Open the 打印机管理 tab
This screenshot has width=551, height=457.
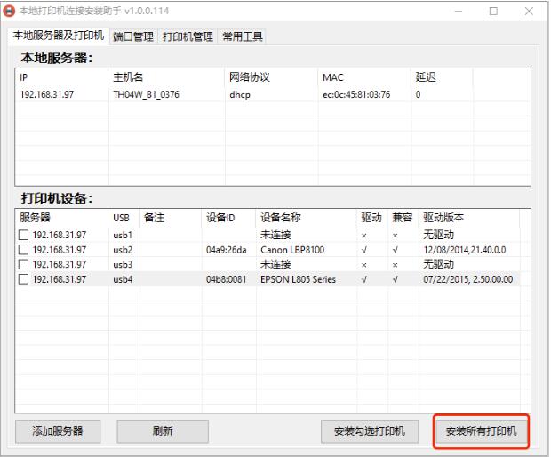pyautogui.click(x=187, y=36)
